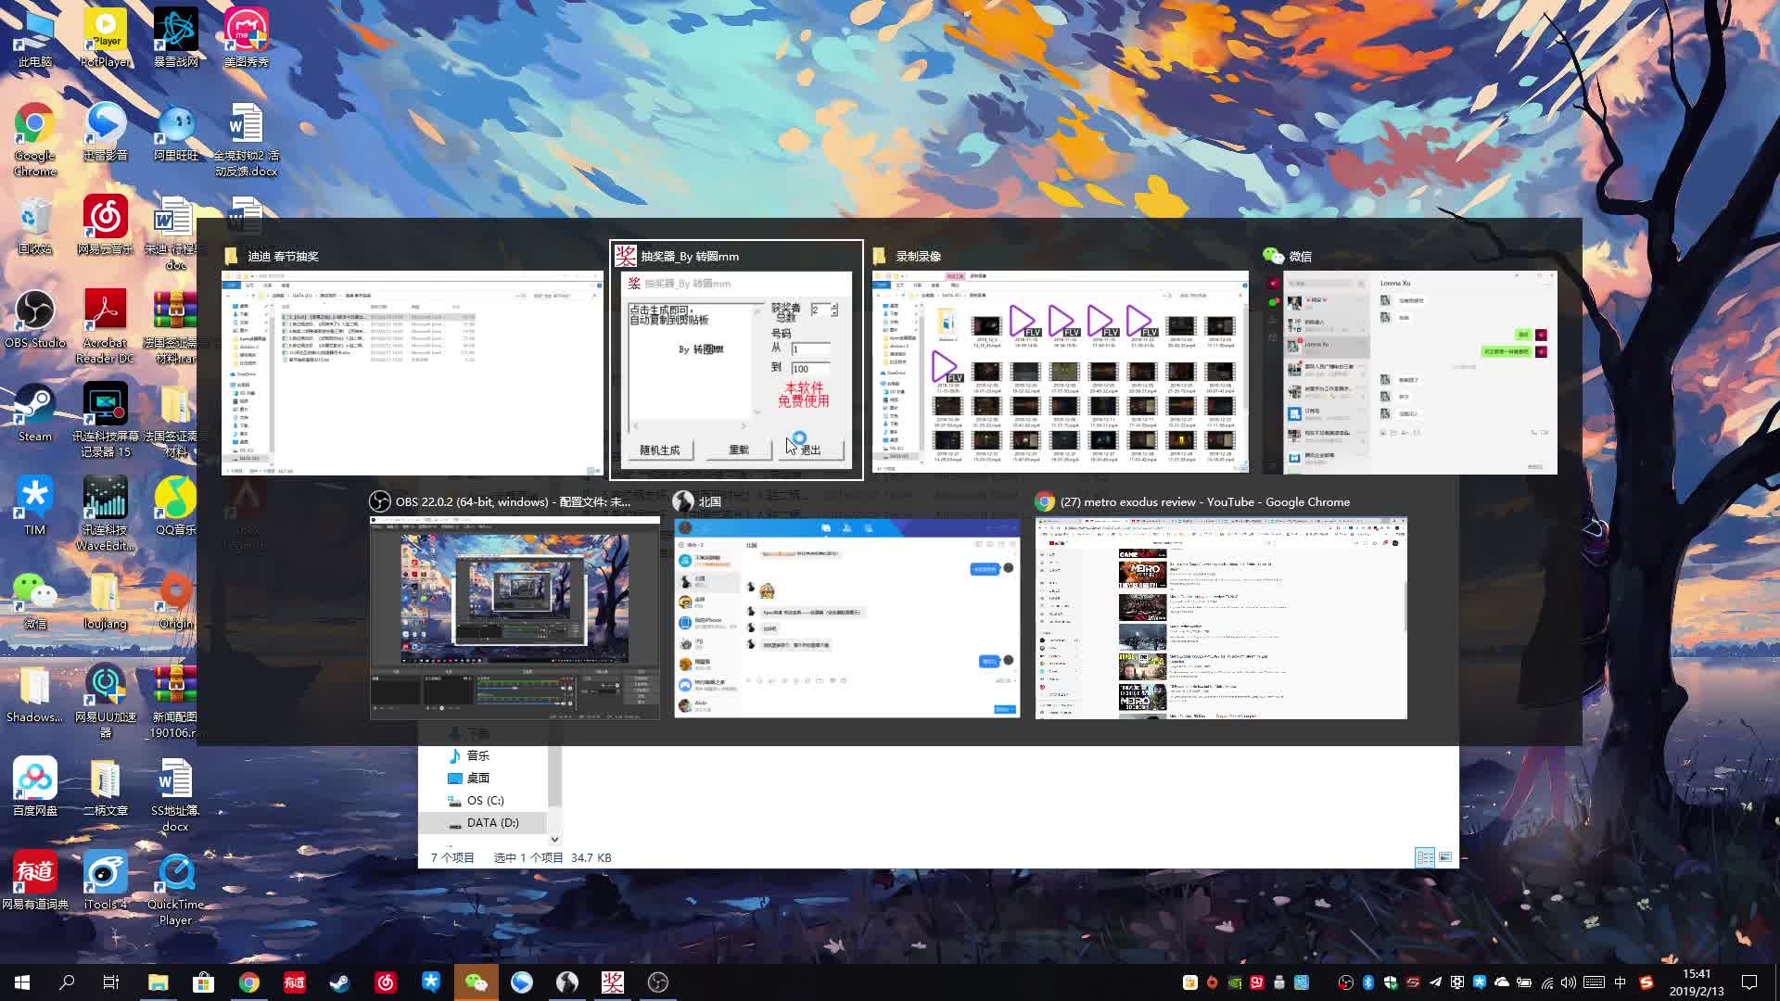Screen dimensions: 1780x1001
Task: Select the OBS Studio desktop icon
Action: pos(35,320)
